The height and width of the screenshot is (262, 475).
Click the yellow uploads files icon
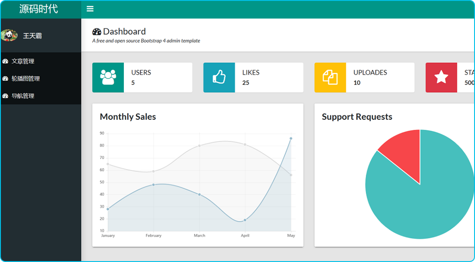pyautogui.click(x=330, y=78)
